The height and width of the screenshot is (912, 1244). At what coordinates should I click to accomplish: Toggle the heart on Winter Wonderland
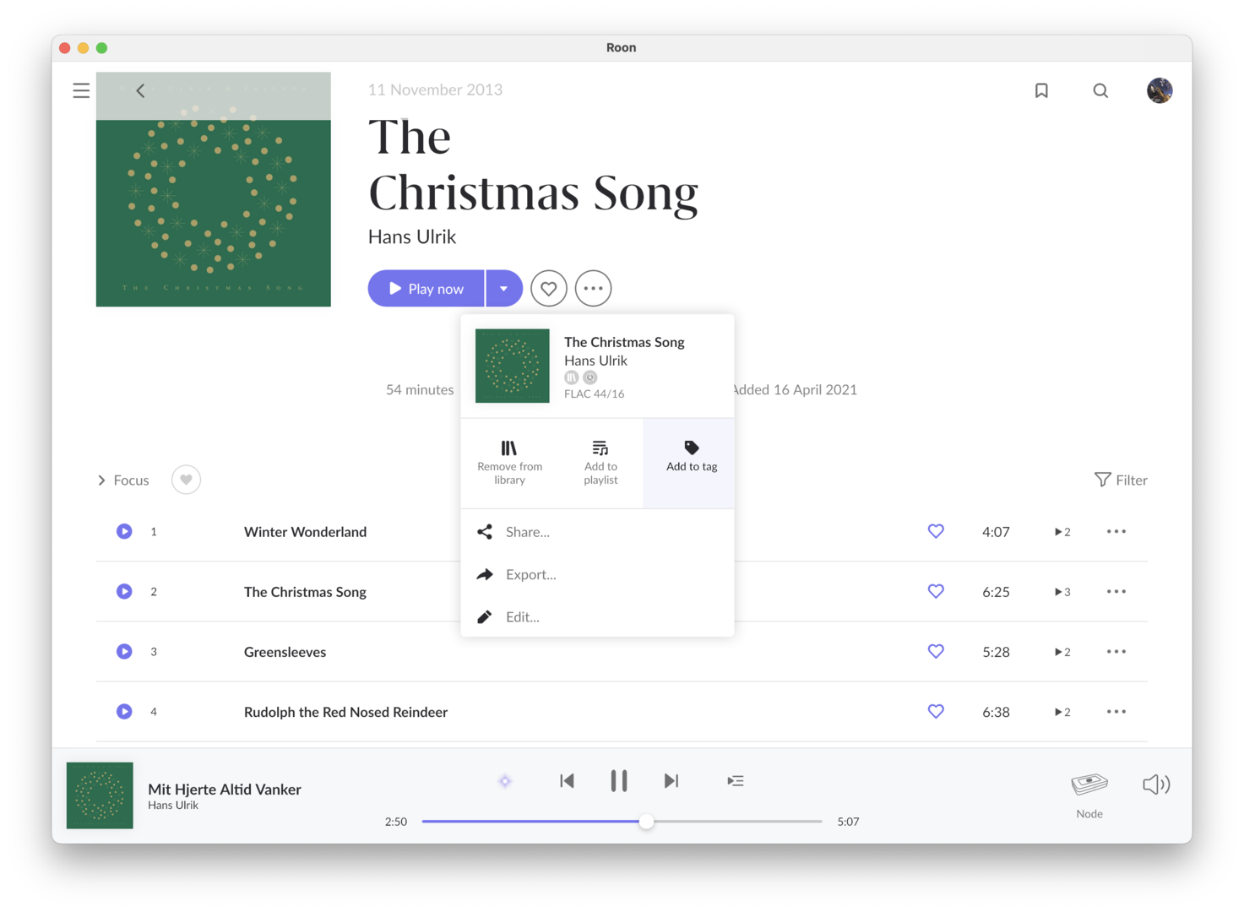pyautogui.click(x=936, y=531)
